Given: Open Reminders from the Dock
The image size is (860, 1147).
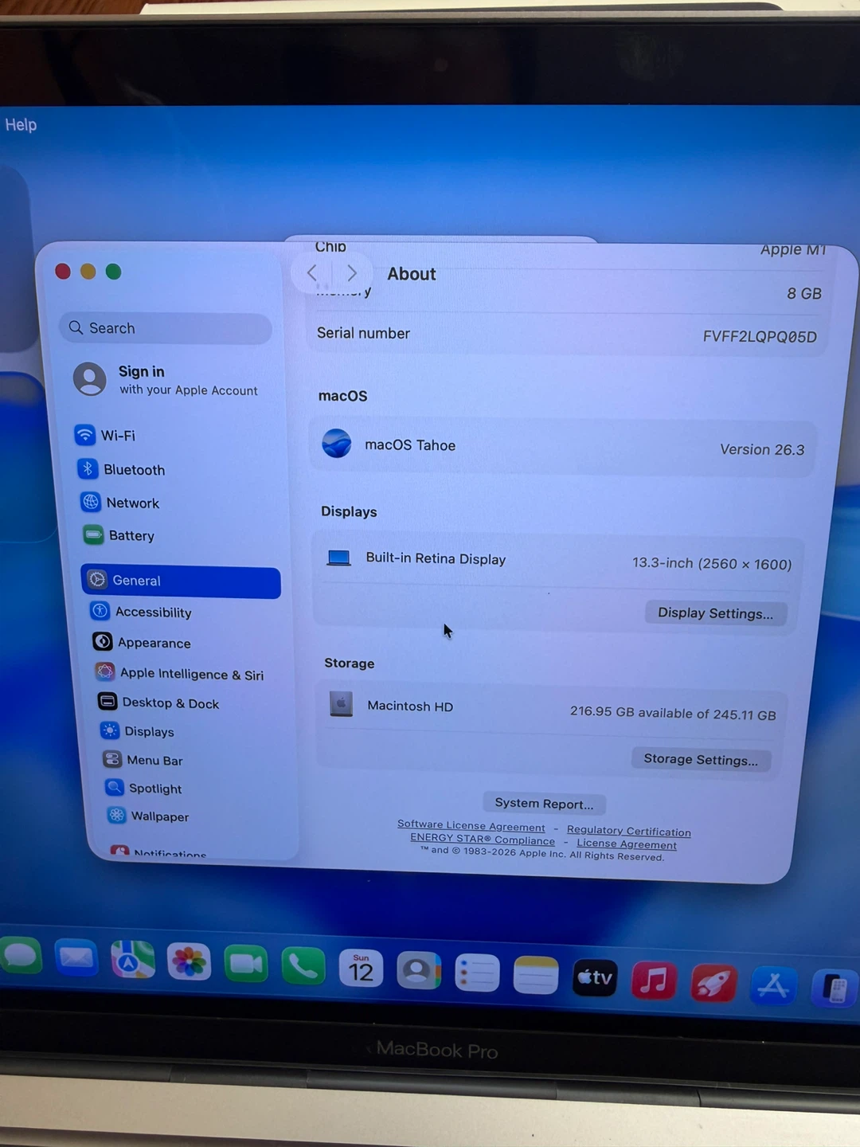Looking at the screenshot, I should tap(477, 973).
